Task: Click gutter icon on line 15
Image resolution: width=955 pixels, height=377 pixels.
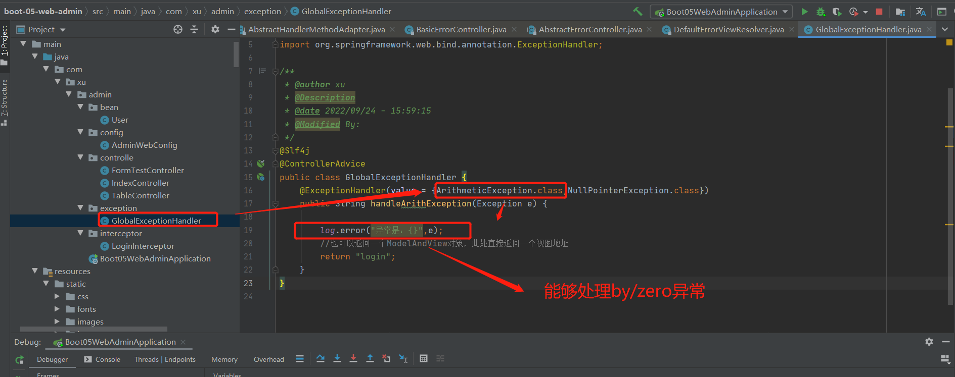Action: click(x=261, y=177)
